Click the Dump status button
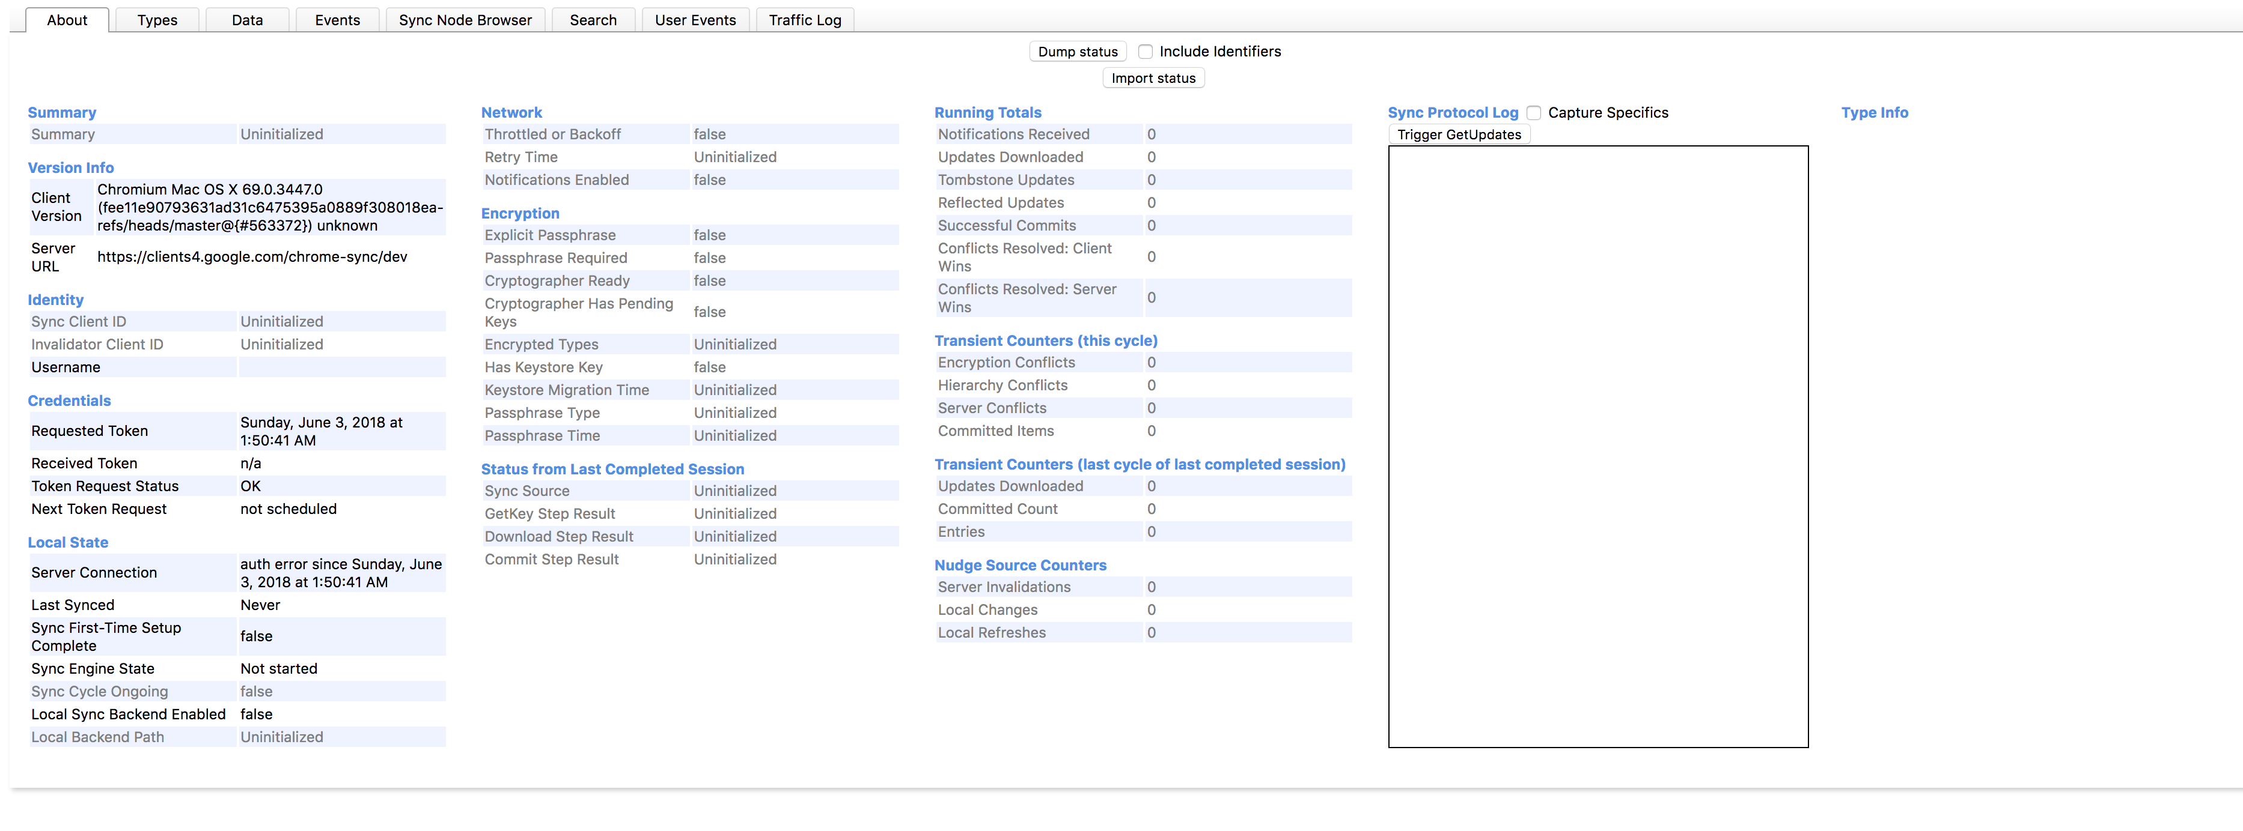Viewport: 2243px width, 831px height. click(1077, 52)
